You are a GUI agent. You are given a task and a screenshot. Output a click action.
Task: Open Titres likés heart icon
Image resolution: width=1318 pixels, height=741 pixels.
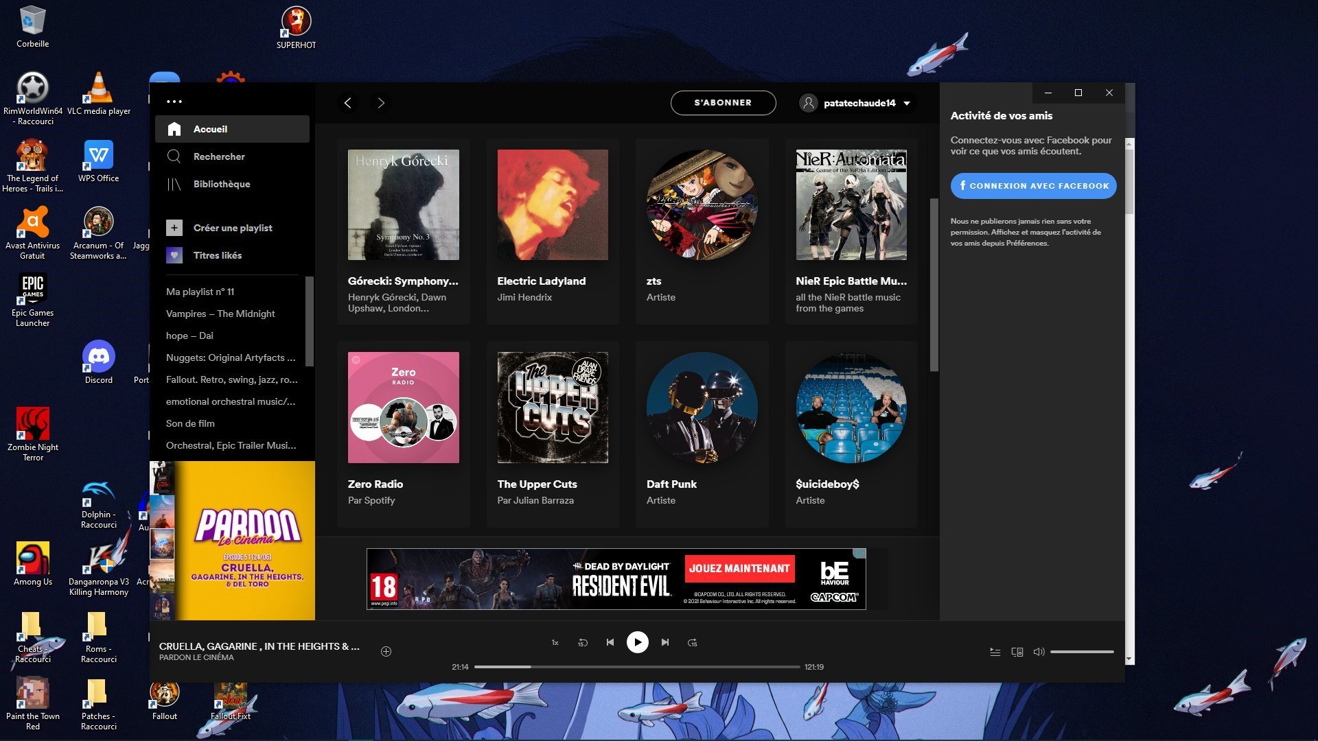tap(174, 255)
